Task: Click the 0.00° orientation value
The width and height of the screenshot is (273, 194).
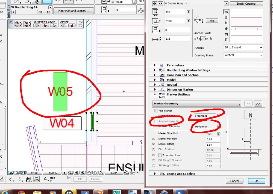Action: click(114, 173)
